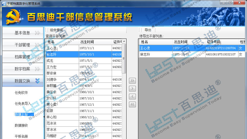Click the move-all-left double arrow button

132,104
